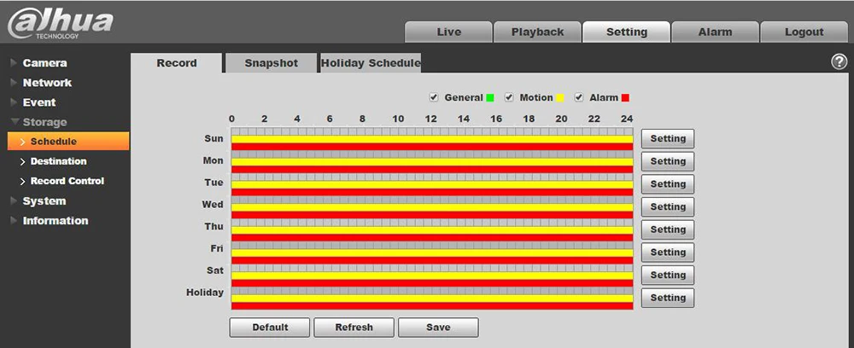Screen dimensions: 854x348
Task: Open Setting for the Mon row
Action: pos(668,161)
